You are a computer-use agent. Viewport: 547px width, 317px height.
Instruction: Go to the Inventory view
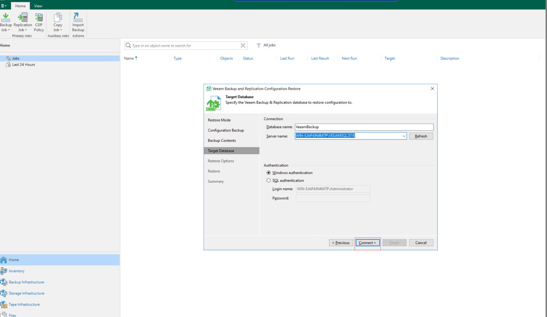tap(16, 271)
